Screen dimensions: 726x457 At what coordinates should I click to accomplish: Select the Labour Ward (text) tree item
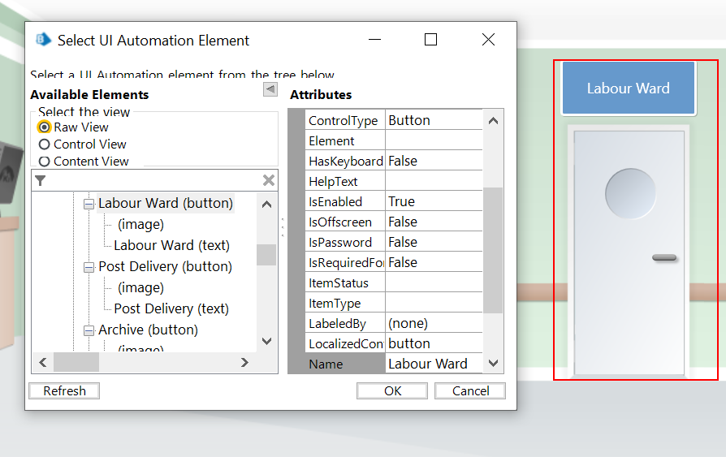tap(171, 245)
